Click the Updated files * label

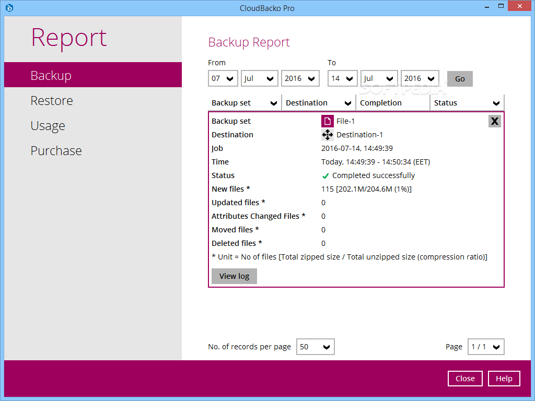pos(238,203)
